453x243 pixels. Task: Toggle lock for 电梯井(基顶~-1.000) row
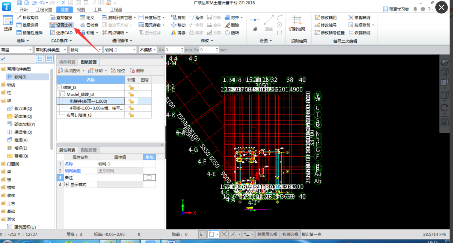131,101
